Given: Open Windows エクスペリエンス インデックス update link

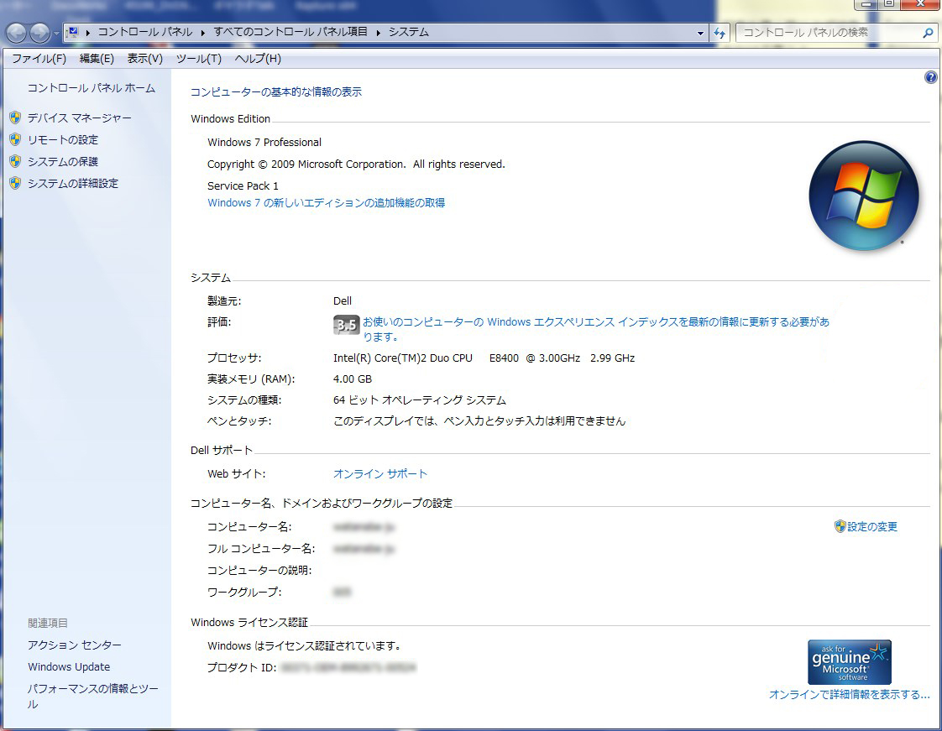Looking at the screenshot, I should [596, 329].
